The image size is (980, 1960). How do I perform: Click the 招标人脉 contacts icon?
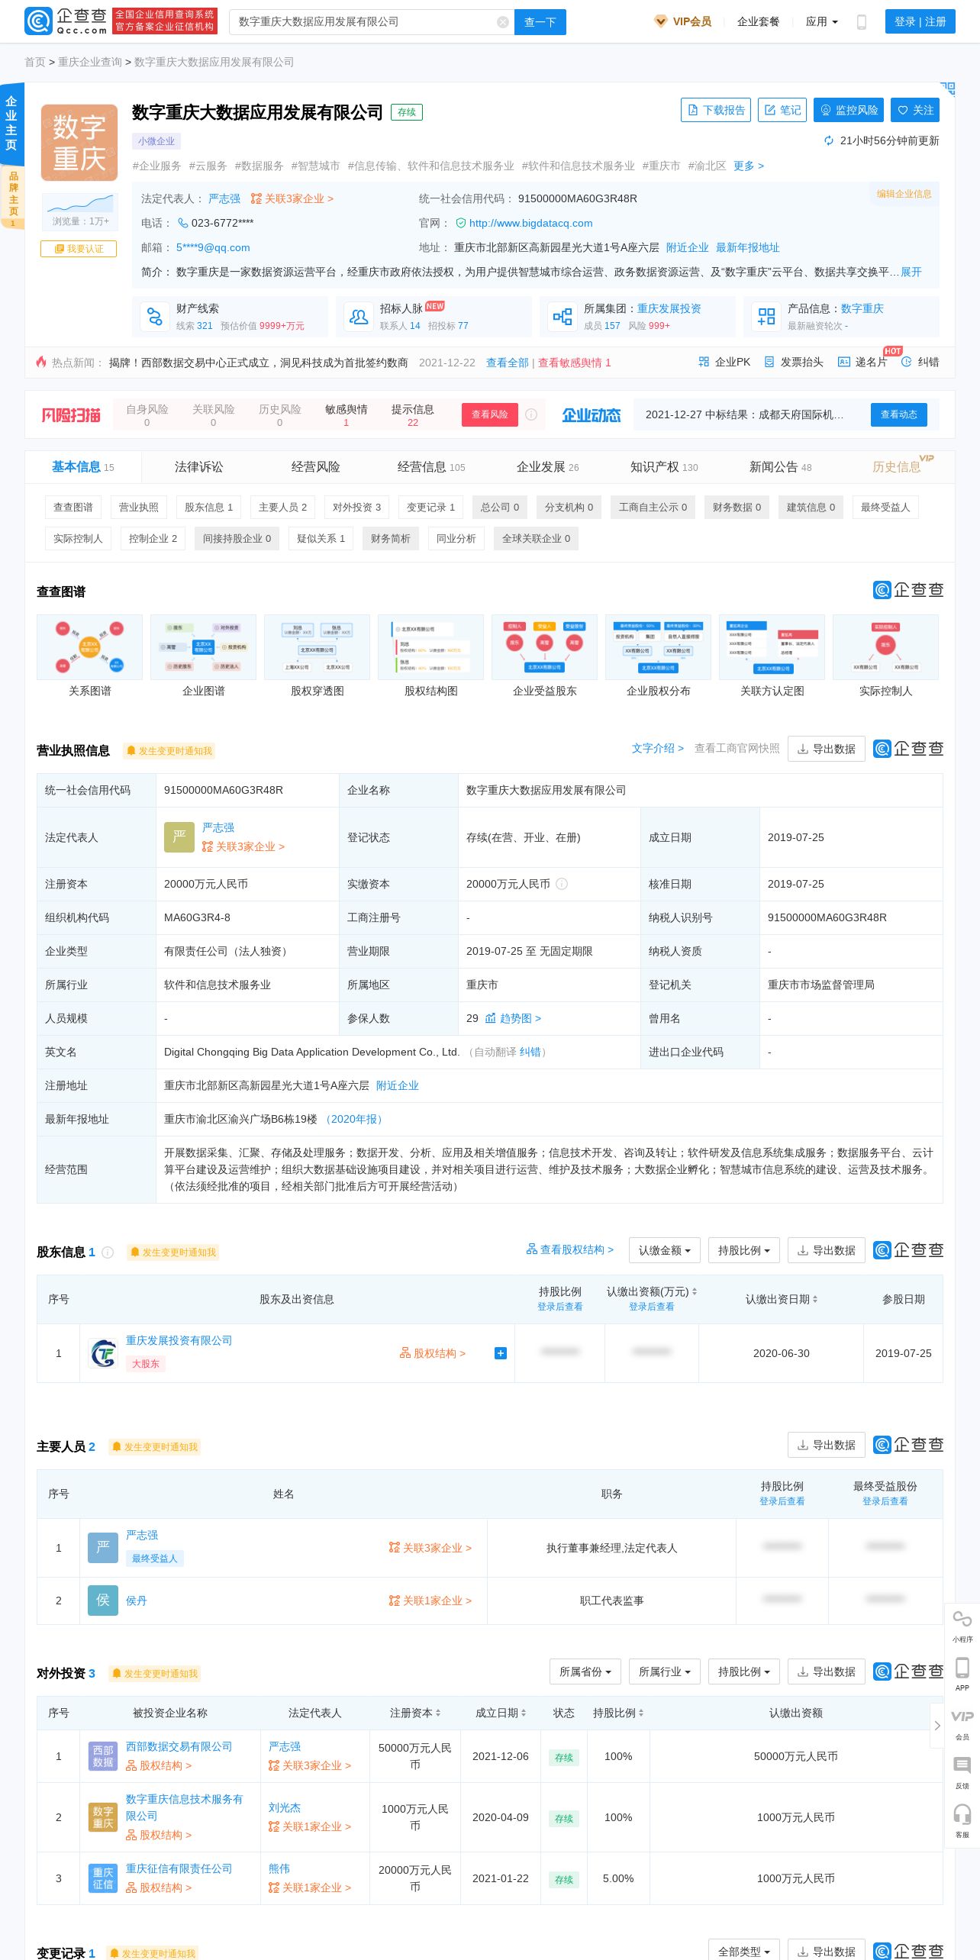click(x=359, y=317)
